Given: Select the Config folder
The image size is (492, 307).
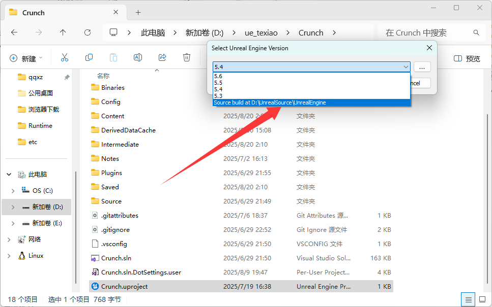Looking at the screenshot, I should click(x=105, y=101).
